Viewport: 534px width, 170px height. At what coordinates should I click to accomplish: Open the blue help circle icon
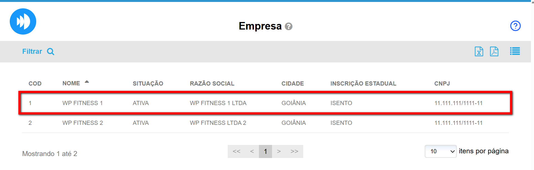pos(515,26)
